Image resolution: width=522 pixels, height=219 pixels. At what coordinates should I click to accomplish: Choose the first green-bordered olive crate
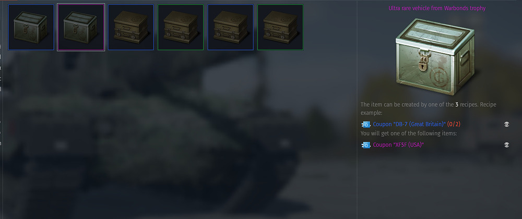click(x=181, y=27)
